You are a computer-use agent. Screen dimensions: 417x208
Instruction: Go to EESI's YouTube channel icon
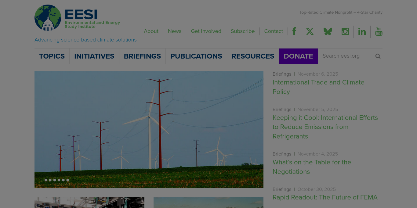coord(379,31)
